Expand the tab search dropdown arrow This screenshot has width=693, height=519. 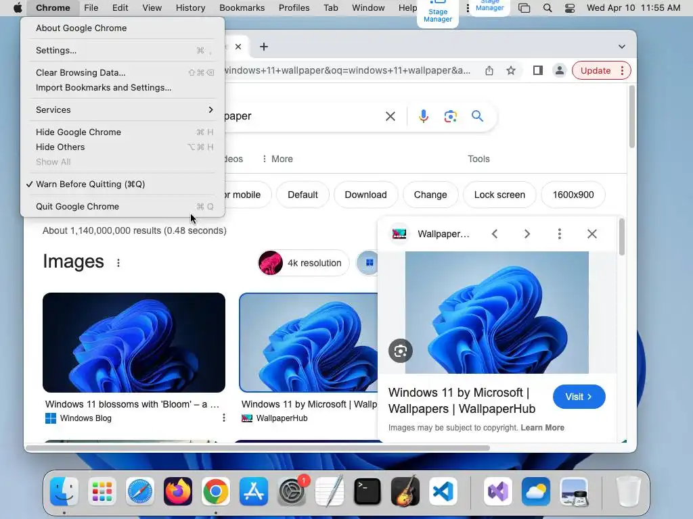coord(621,47)
